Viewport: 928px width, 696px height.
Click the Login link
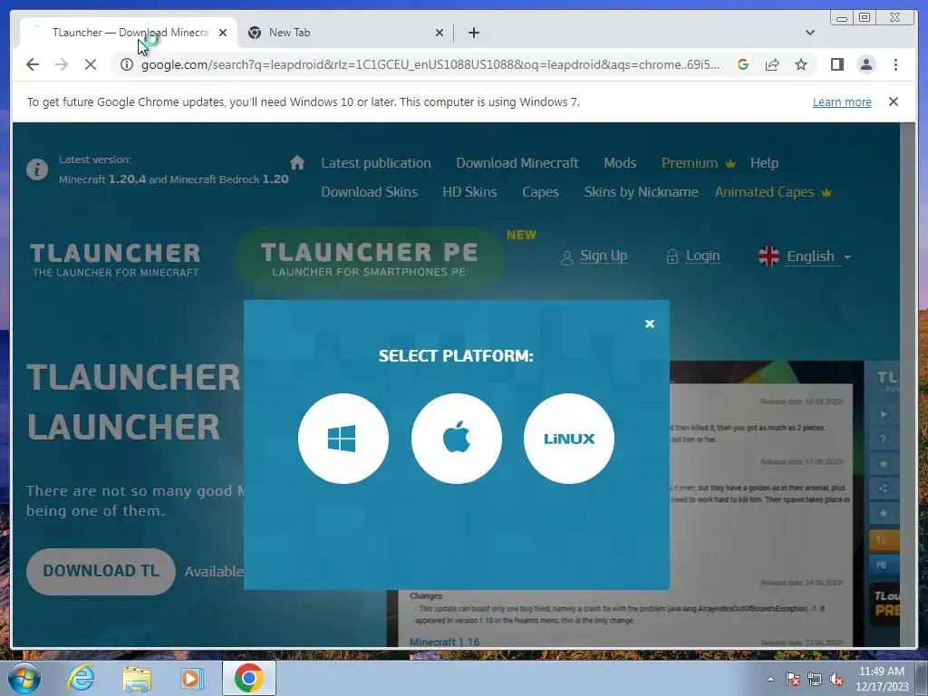pyautogui.click(x=693, y=256)
